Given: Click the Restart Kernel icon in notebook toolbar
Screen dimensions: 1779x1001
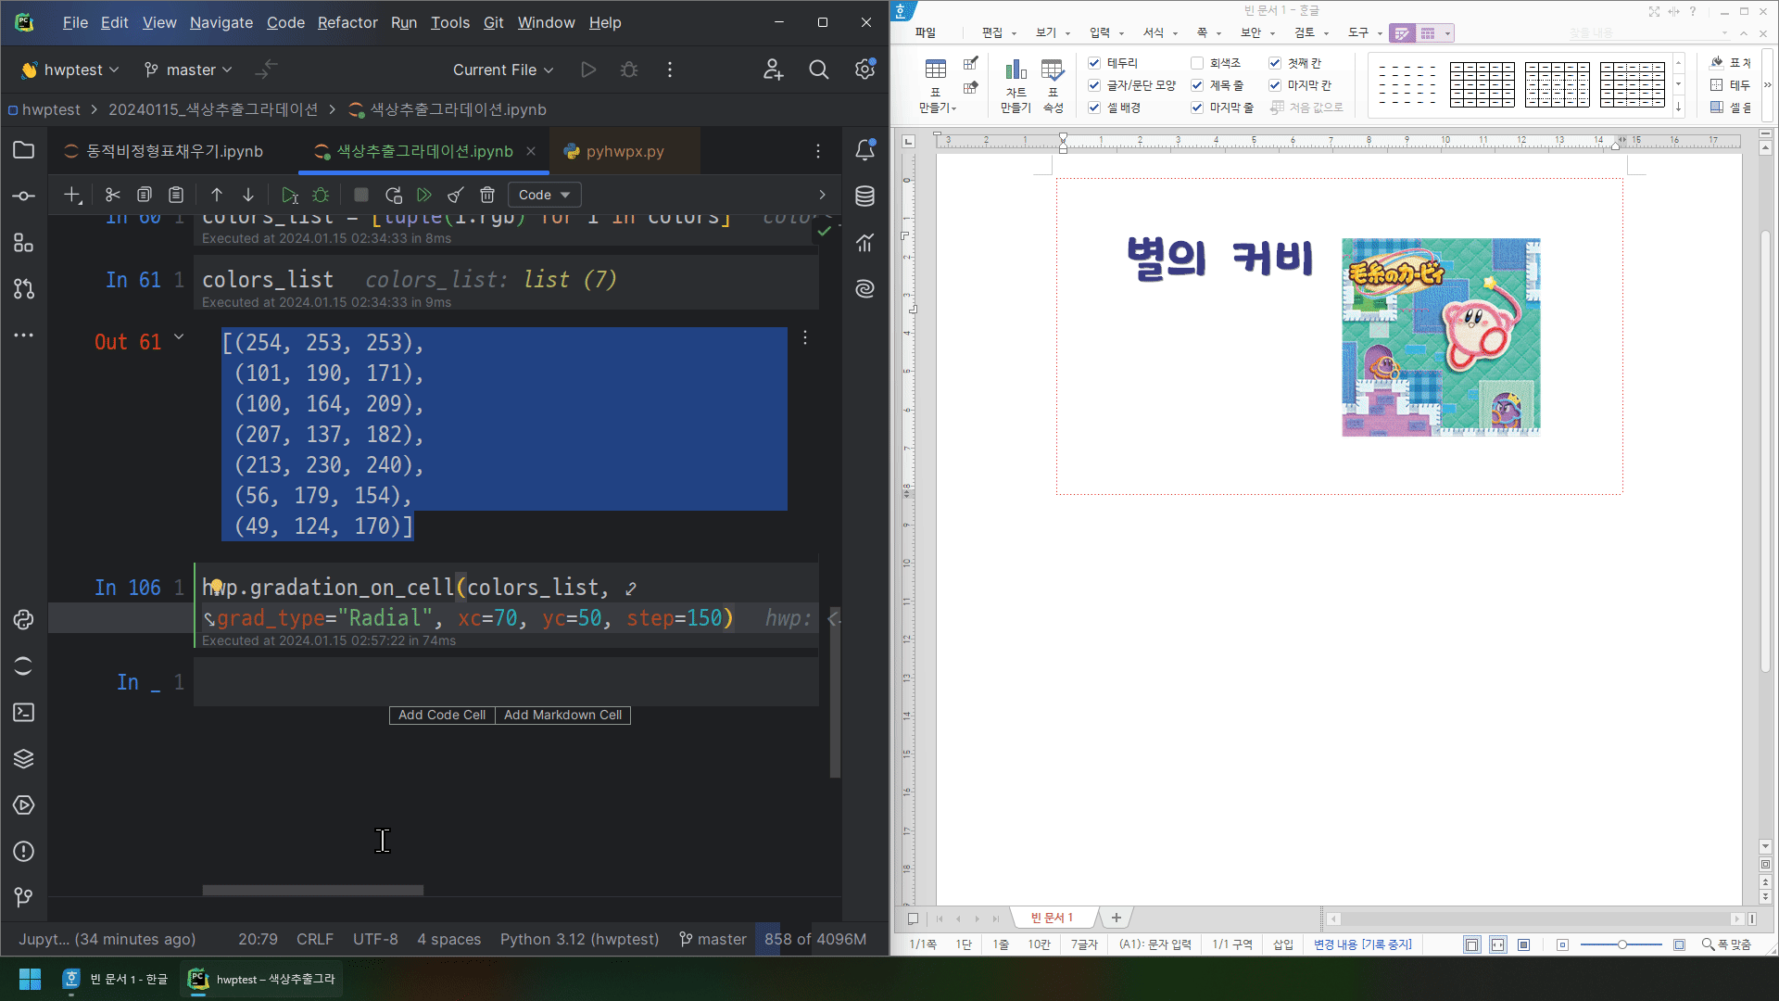Looking at the screenshot, I should 394,195.
